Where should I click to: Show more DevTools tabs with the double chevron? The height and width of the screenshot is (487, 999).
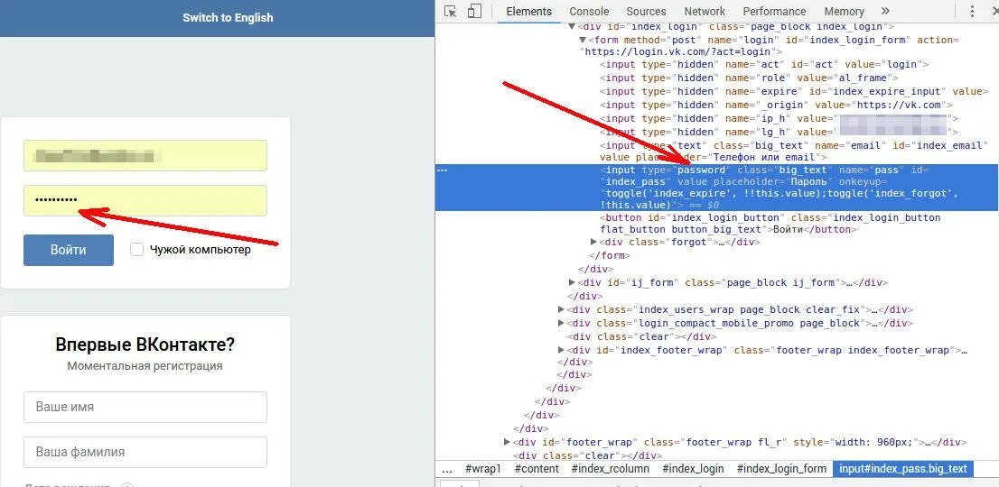pyautogui.click(x=885, y=12)
